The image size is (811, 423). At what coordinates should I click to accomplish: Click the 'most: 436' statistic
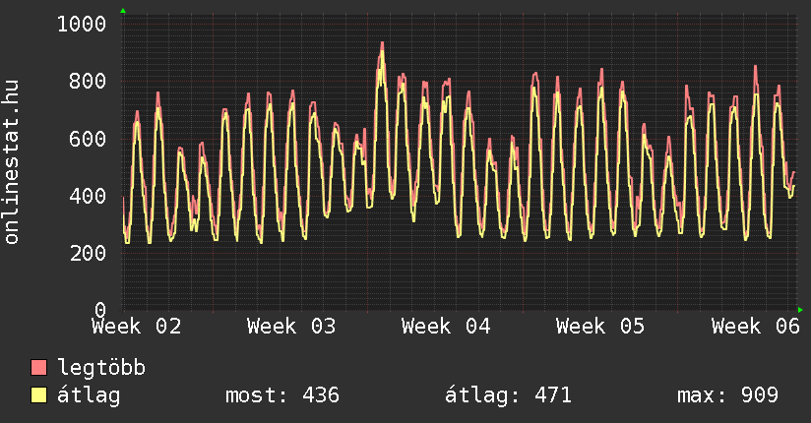[282, 395]
